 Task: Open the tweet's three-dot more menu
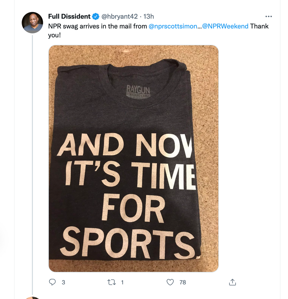pyautogui.click(x=268, y=16)
